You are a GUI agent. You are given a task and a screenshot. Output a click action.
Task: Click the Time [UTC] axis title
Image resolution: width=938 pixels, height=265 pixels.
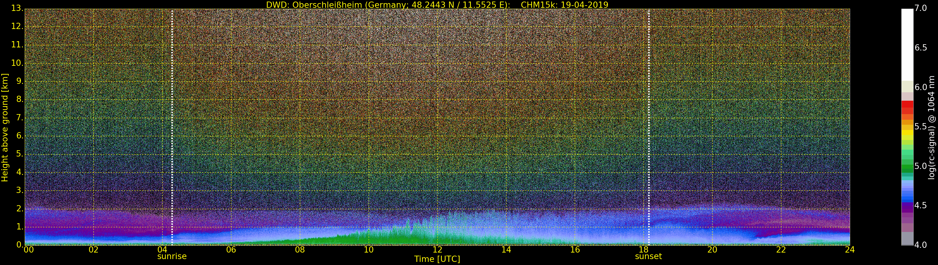[x=437, y=259]
